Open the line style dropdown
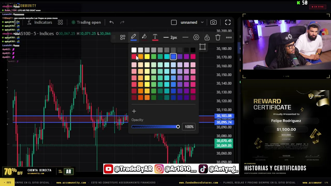The image size is (331, 186). [185, 37]
